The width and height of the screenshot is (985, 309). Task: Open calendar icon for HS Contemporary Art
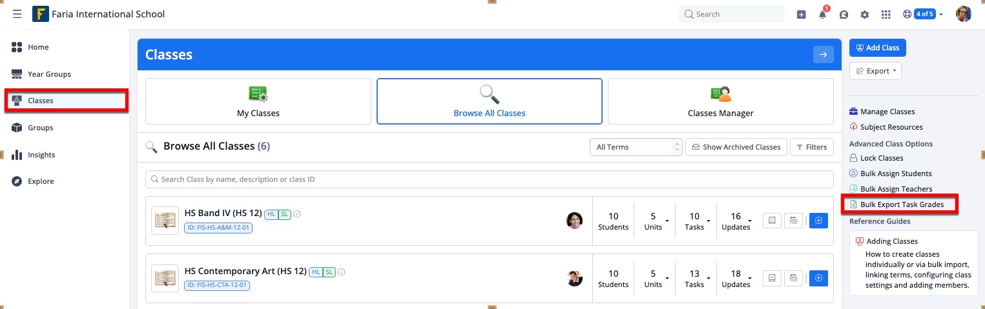click(793, 278)
